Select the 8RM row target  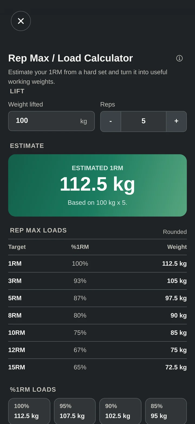point(15,315)
